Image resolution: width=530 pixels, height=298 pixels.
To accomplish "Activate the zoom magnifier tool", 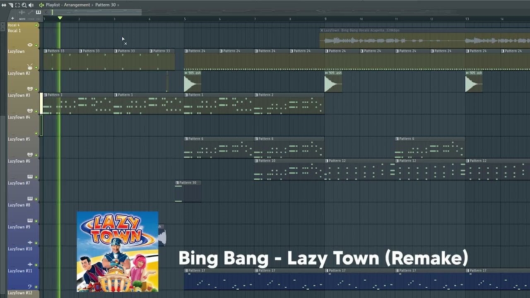I will [x=24, y=5].
